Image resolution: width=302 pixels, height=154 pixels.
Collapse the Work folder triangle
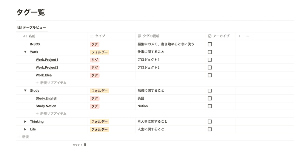tap(25, 52)
